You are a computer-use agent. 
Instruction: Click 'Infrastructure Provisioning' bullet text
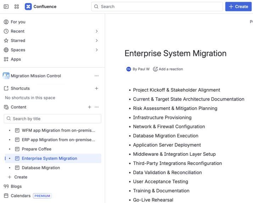point(162,118)
